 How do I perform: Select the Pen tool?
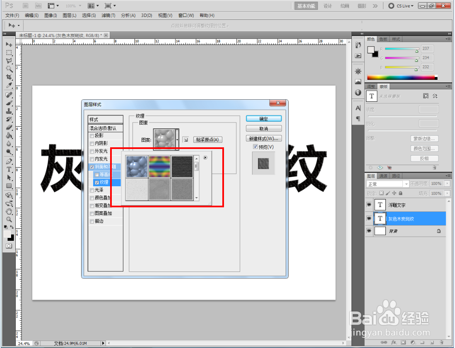(x=9, y=161)
